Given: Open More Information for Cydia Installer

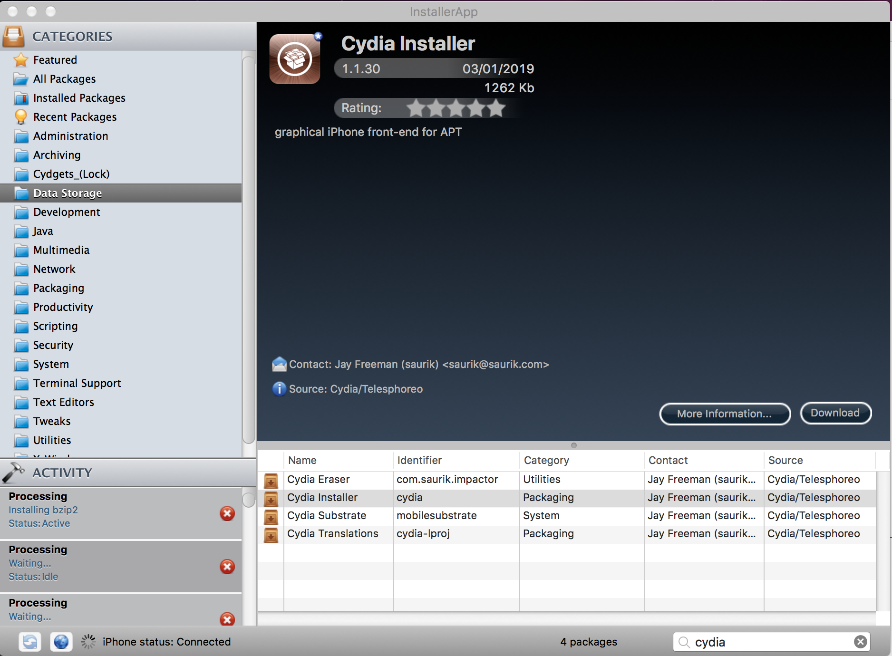Looking at the screenshot, I should (725, 414).
